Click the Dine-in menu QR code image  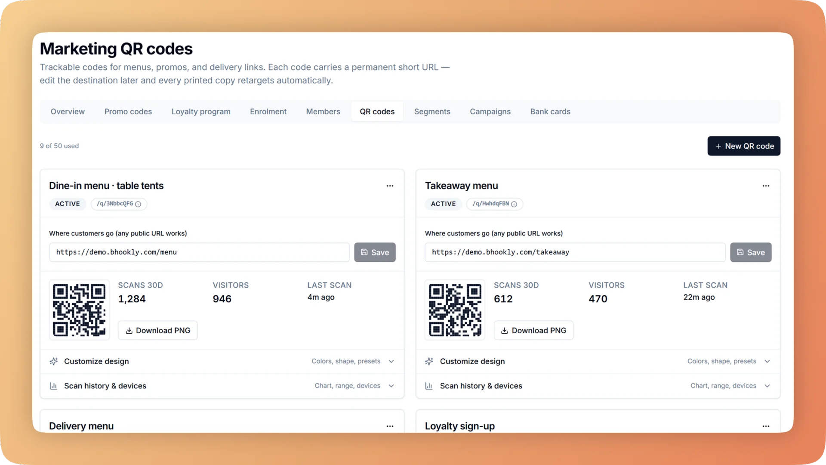pyautogui.click(x=79, y=310)
